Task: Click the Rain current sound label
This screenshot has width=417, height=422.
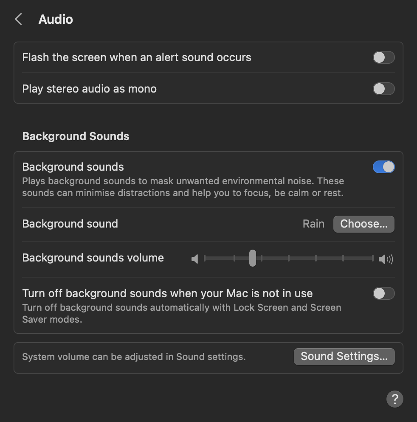Action: [313, 224]
